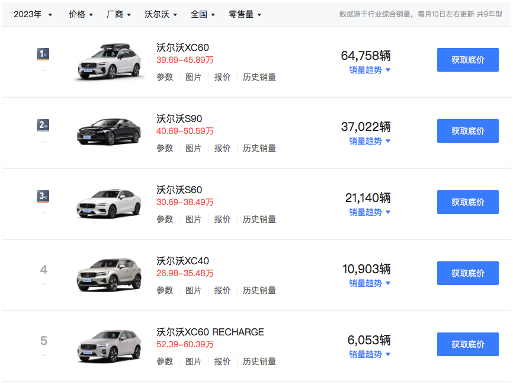Click the 1st place rank badge icon
This screenshot has width=513, height=384.
pos(43,55)
